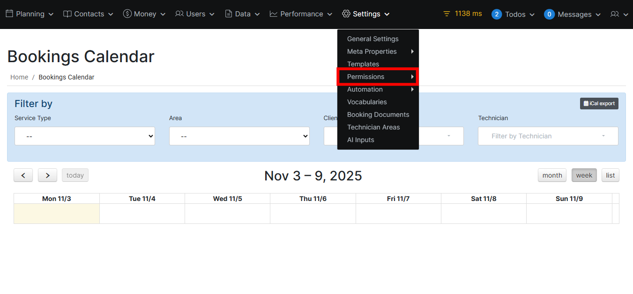Switch calendar to month view

[552, 175]
